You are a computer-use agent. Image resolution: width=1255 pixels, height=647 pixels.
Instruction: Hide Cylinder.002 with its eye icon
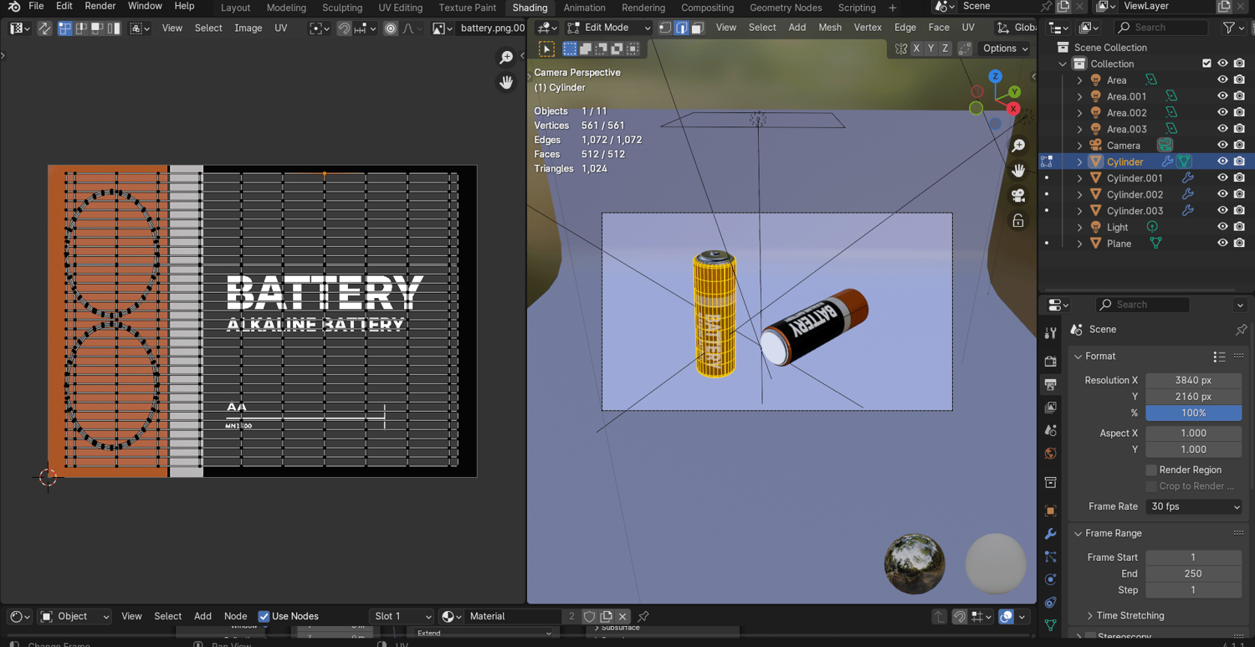coord(1222,194)
